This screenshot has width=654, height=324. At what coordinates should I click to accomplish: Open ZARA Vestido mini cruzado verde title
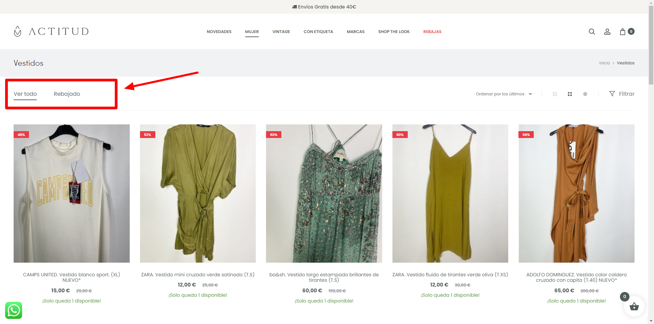point(198,275)
